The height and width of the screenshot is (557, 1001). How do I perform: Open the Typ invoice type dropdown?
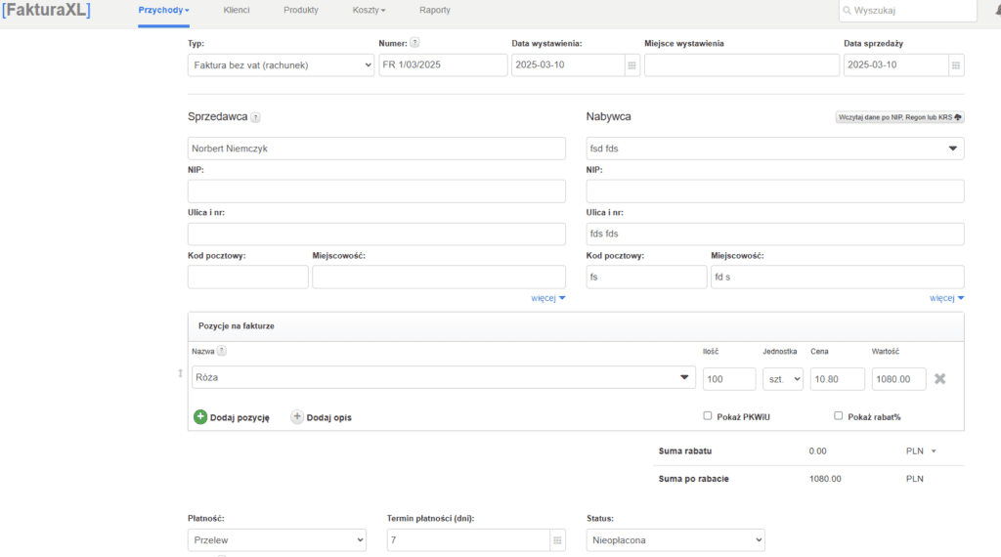[x=281, y=65]
